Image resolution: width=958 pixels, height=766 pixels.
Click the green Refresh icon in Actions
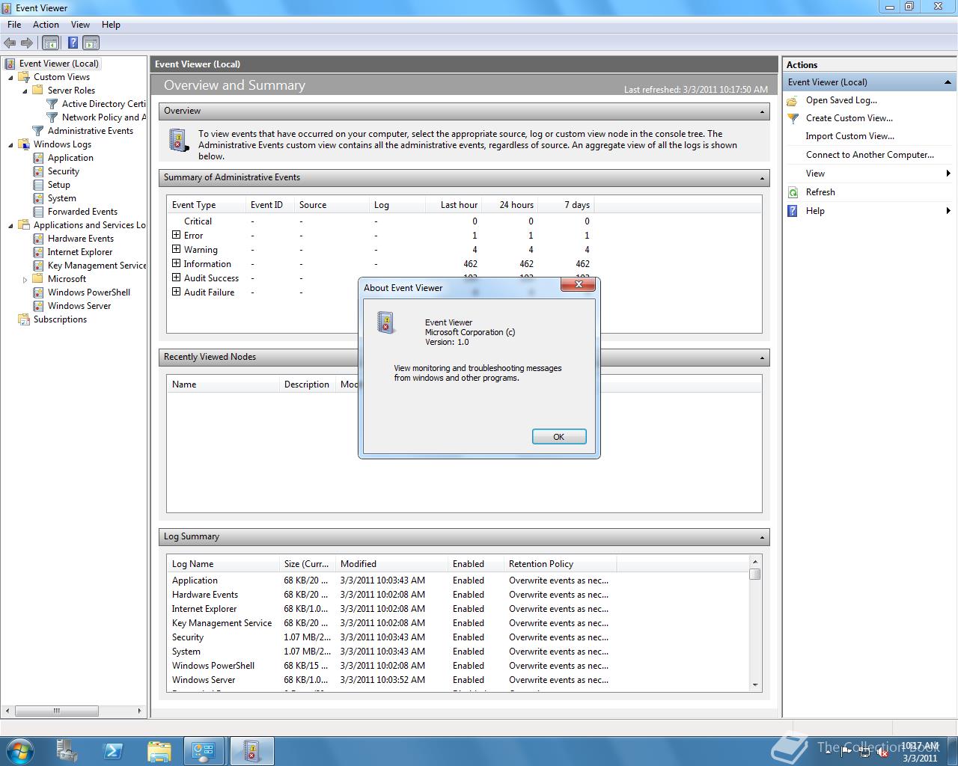pyautogui.click(x=793, y=192)
